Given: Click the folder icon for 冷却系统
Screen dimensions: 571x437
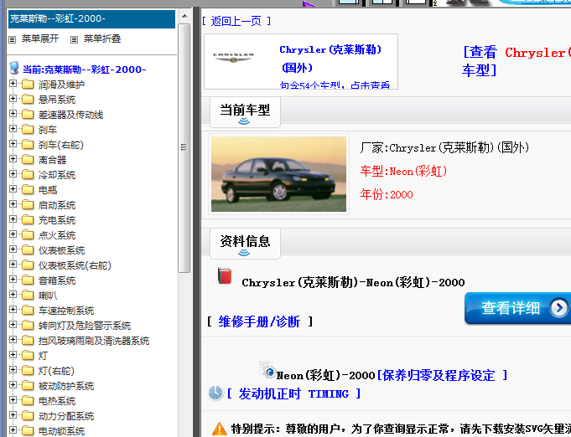Looking at the screenshot, I should pyautogui.click(x=28, y=175).
